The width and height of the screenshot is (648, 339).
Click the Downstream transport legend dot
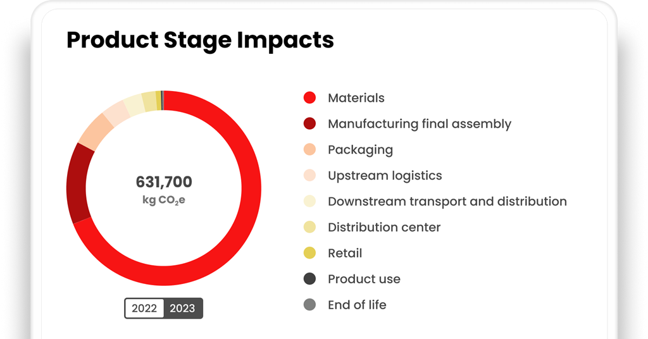click(x=309, y=202)
